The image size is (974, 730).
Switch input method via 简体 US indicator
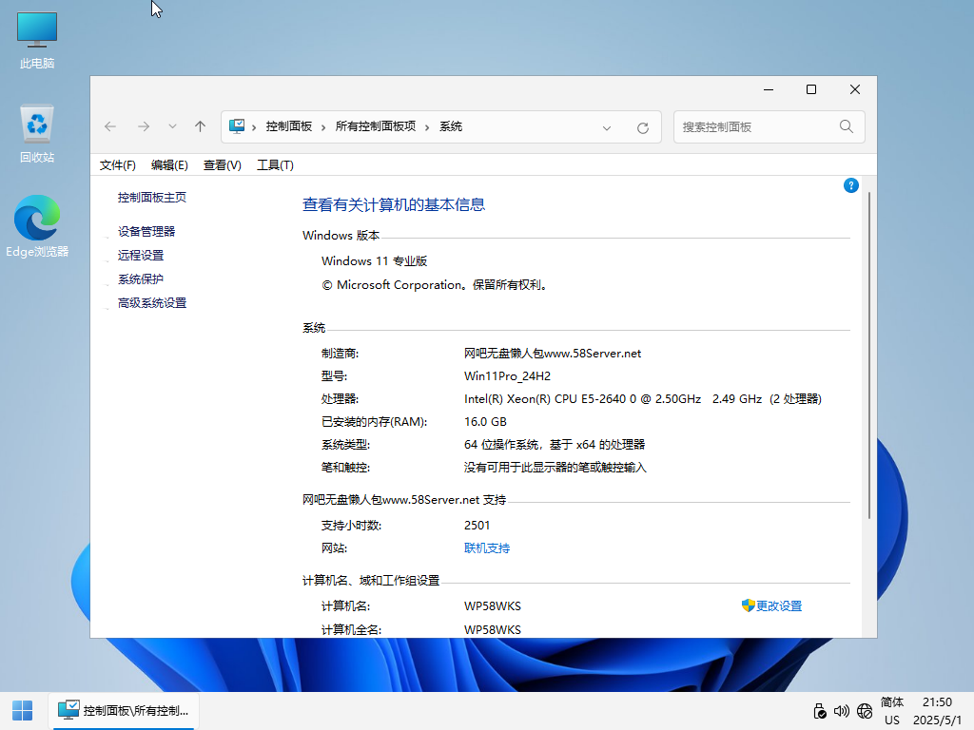click(x=892, y=711)
